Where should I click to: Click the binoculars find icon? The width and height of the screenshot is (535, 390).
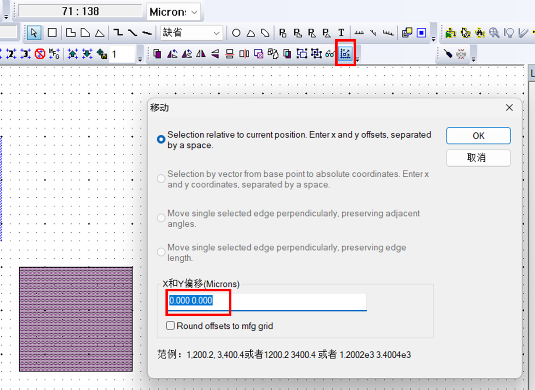[x=480, y=33]
